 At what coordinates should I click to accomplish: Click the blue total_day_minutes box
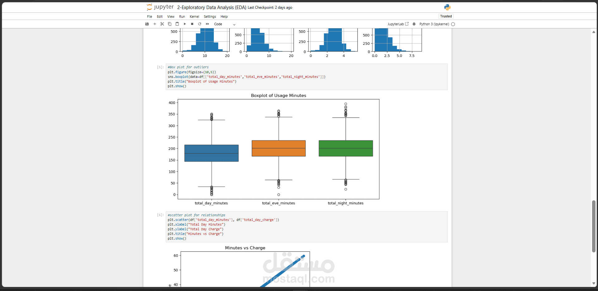click(x=212, y=153)
